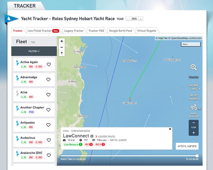This screenshot has width=213, height=170.
Task: Click the grey Alive sail icon
Action: click(x=17, y=93)
